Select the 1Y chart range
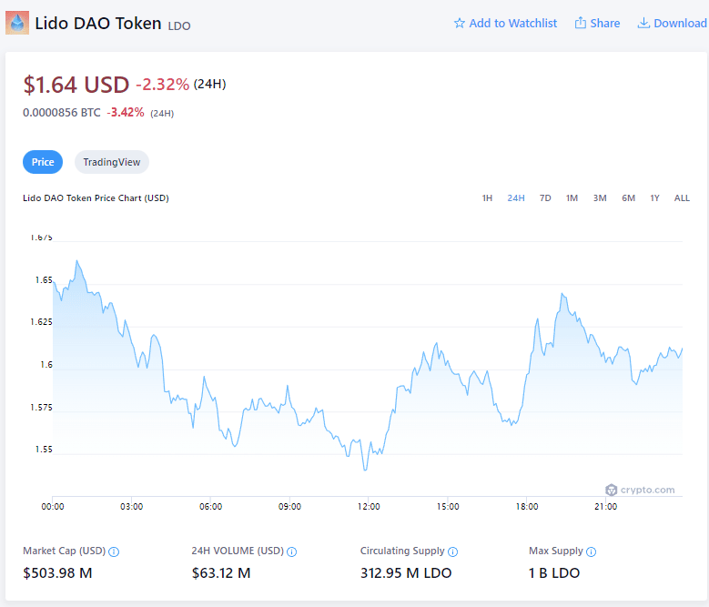 [654, 198]
